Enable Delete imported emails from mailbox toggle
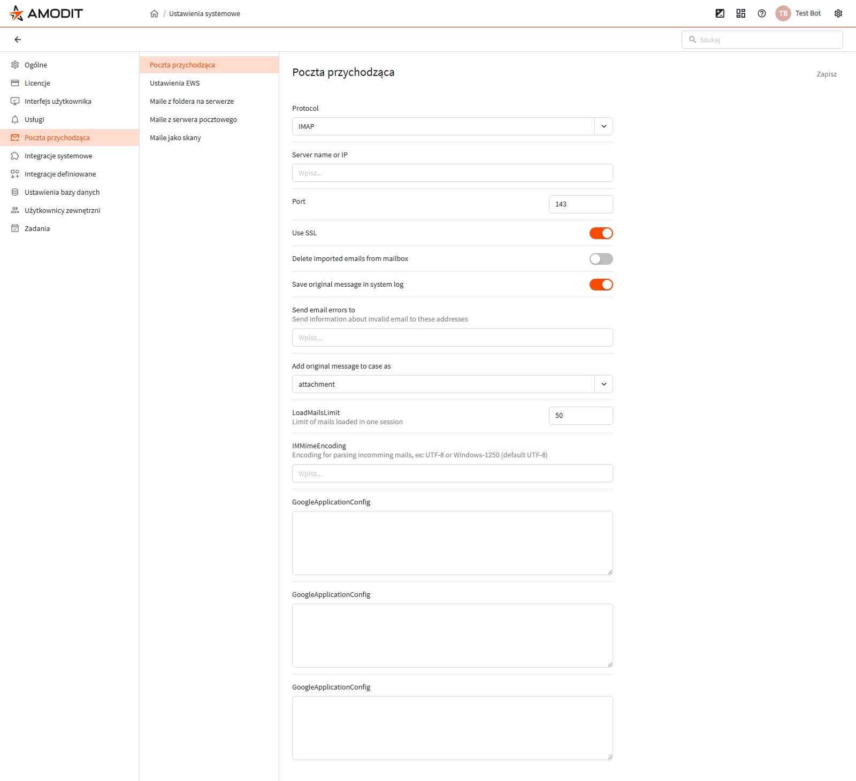856x781 pixels. (x=601, y=259)
